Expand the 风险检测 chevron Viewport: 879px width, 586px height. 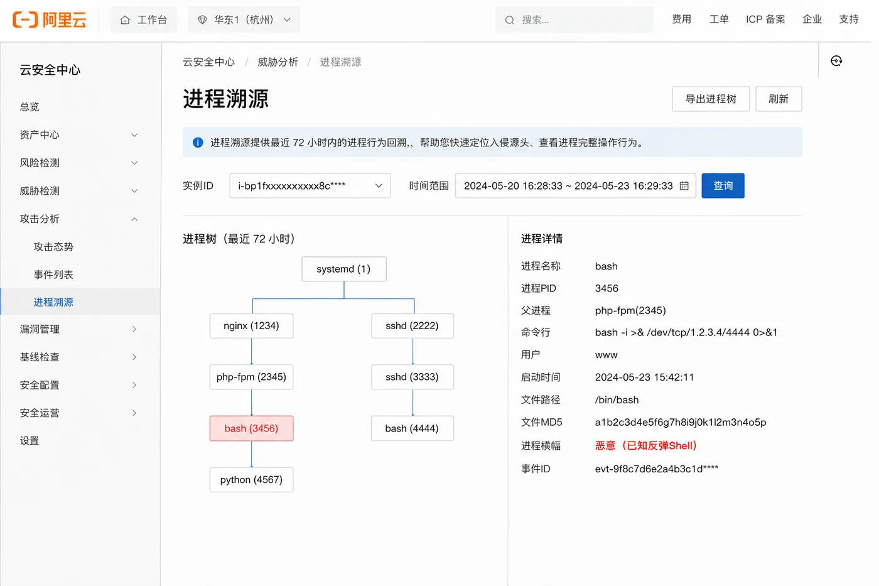134,163
